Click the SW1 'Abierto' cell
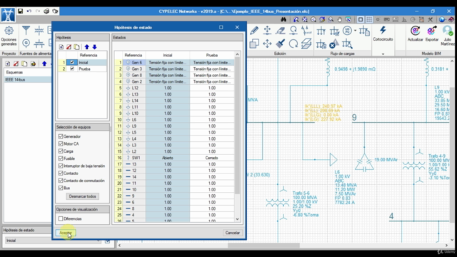This screenshot has width=457, height=257. click(x=168, y=158)
